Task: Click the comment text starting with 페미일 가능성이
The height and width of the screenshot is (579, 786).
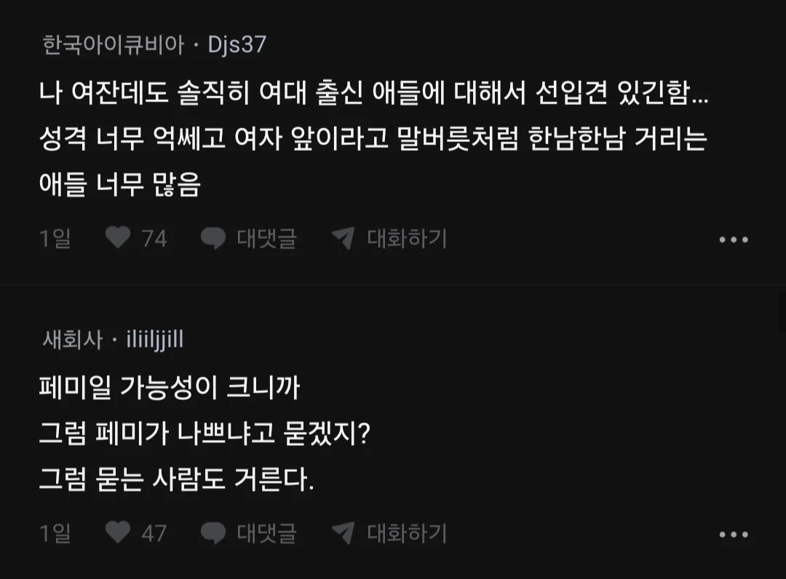Action: tap(169, 389)
